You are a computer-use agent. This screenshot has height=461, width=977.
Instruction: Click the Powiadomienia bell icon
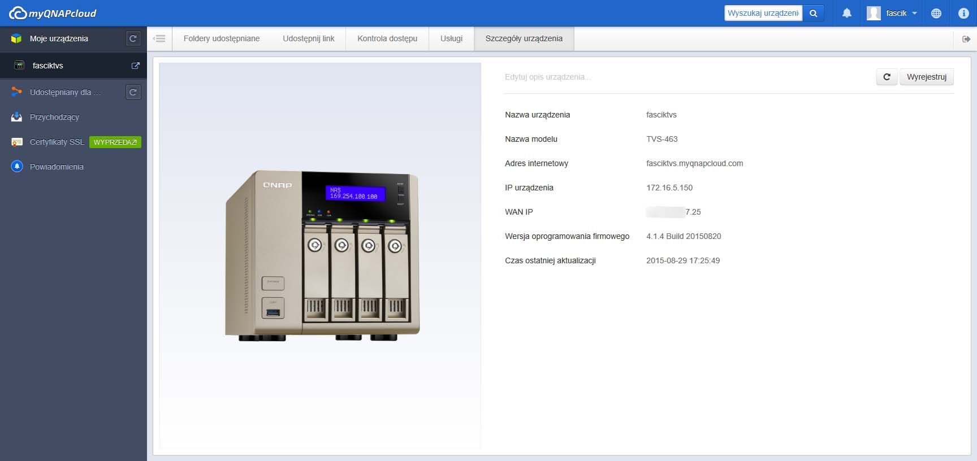(16, 167)
